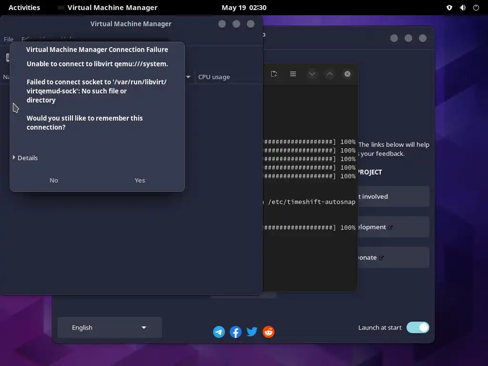Open the terminal hamburger menu

[293, 74]
